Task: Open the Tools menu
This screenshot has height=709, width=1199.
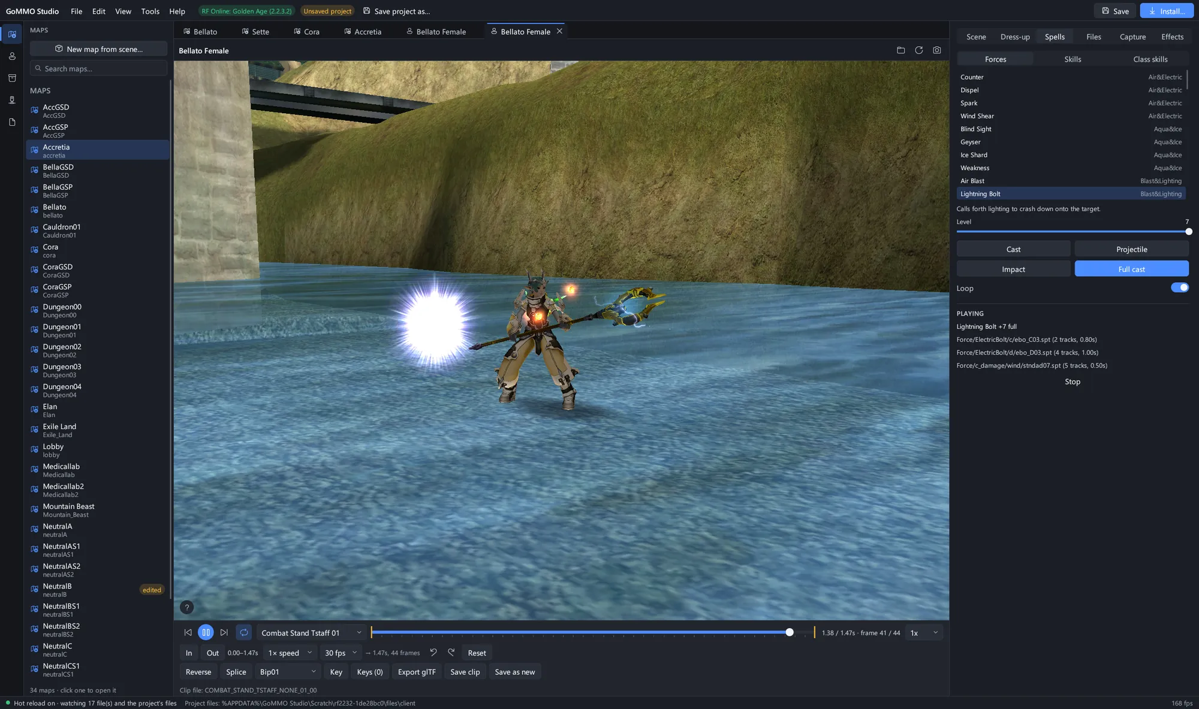Action: 150,11
